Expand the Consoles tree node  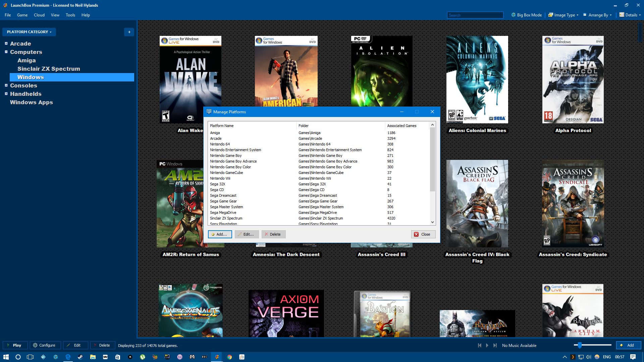tap(6, 85)
